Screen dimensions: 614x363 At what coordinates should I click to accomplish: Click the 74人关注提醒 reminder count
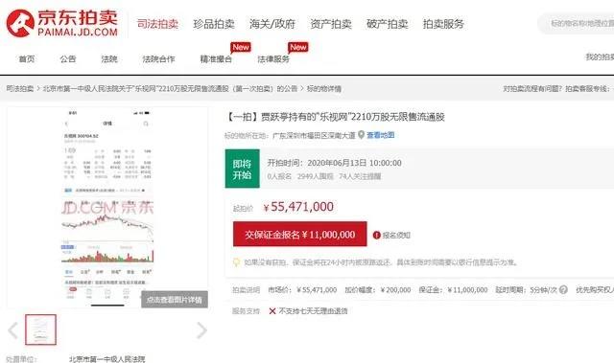360,176
